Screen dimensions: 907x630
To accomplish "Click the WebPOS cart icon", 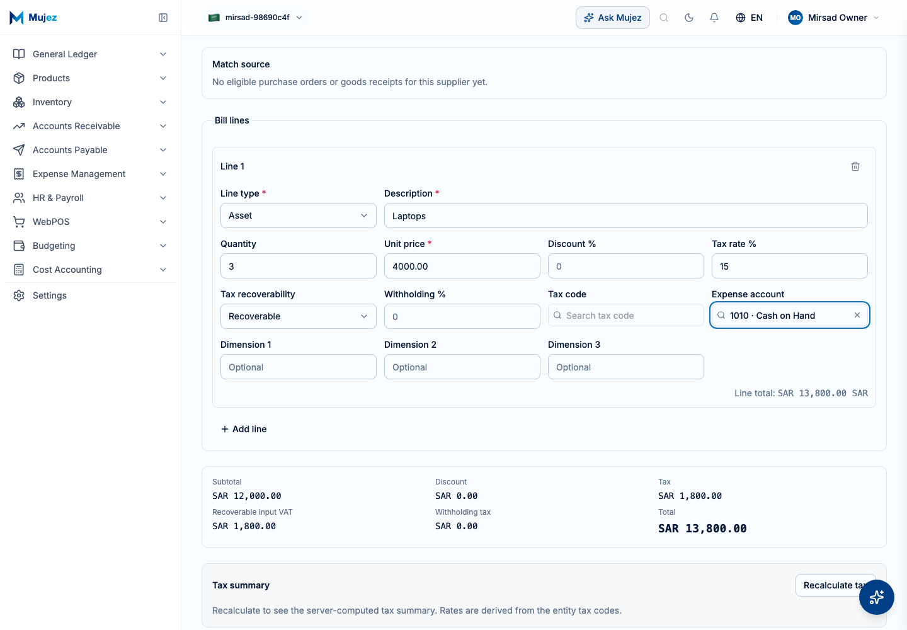I will click(19, 222).
